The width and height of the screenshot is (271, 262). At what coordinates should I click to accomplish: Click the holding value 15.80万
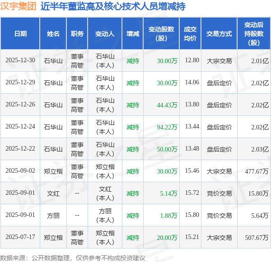258,193
